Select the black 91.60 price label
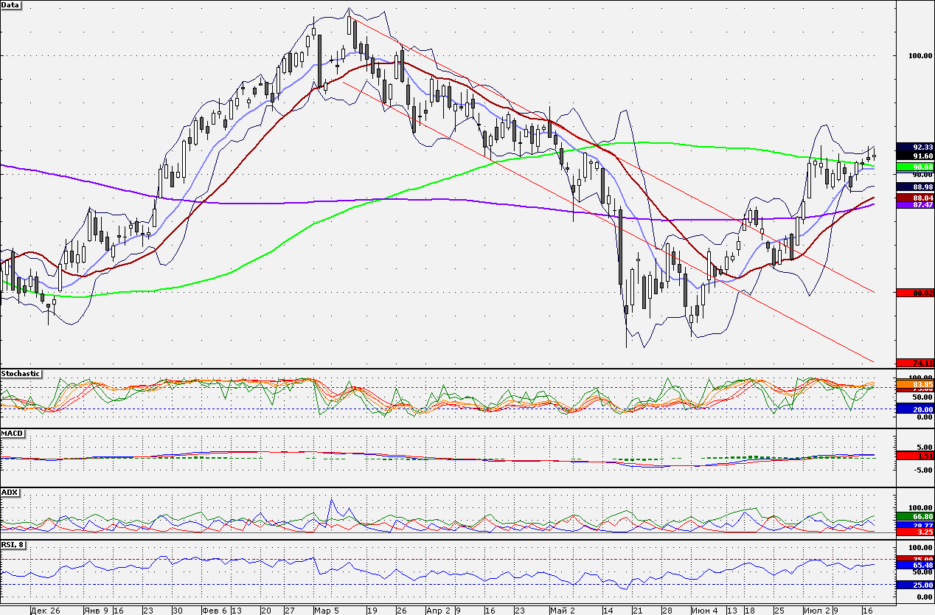935x615 pixels. point(915,156)
